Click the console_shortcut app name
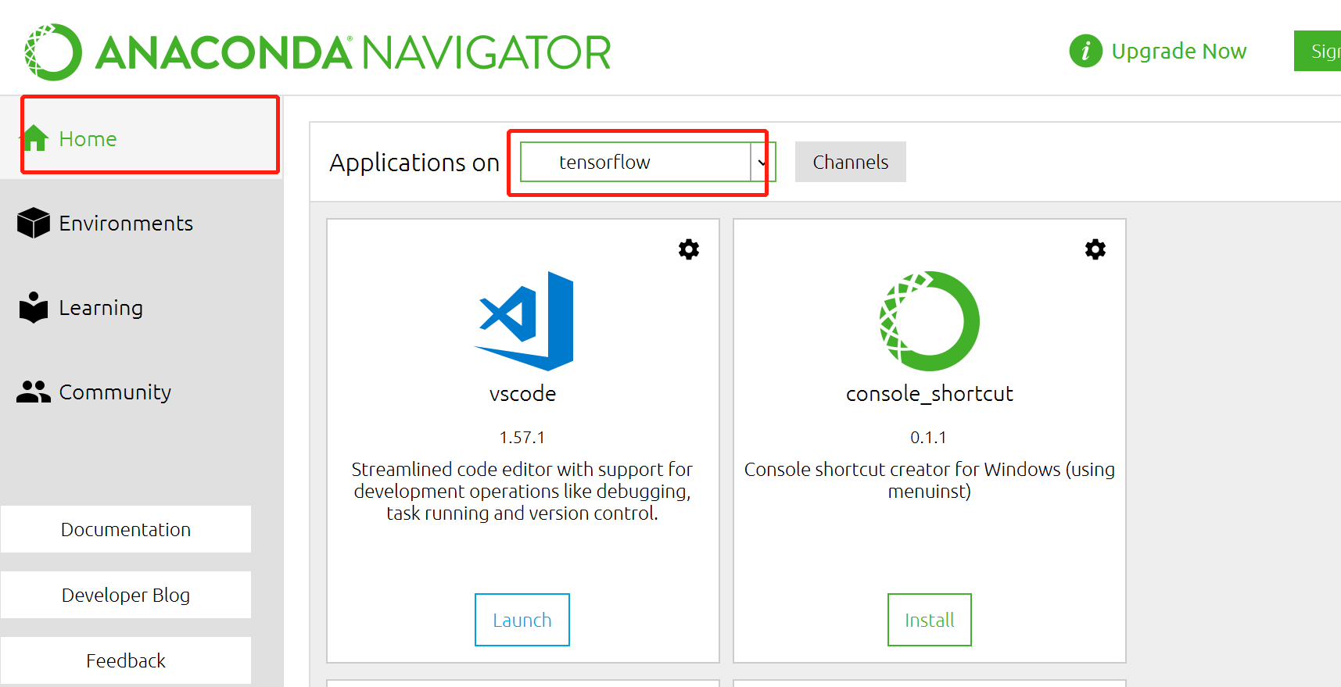 pyautogui.click(x=930, y=394)
